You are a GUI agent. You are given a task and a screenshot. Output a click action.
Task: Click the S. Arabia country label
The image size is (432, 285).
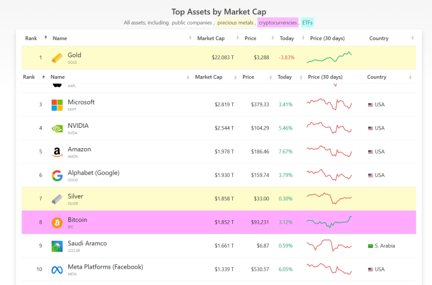[x=385, y=246]
